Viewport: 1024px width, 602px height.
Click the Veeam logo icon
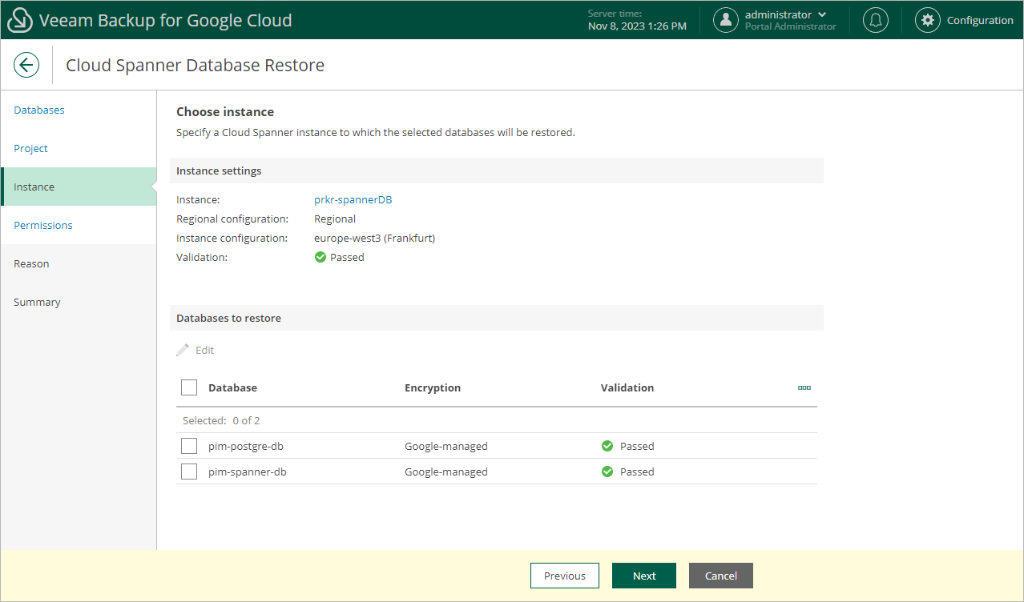point(19,21)
